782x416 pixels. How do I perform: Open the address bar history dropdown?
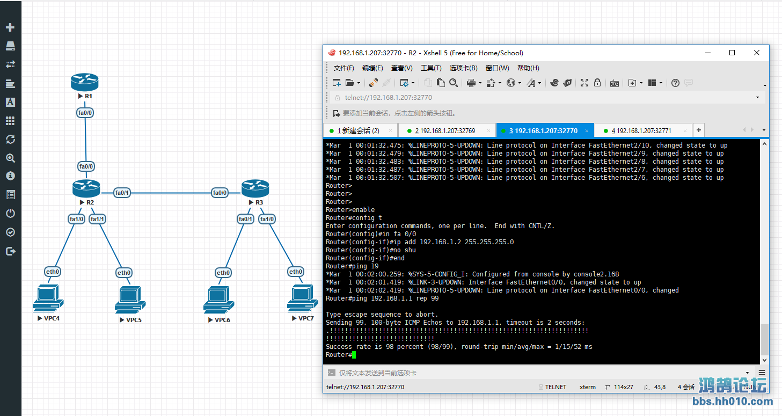757,98
